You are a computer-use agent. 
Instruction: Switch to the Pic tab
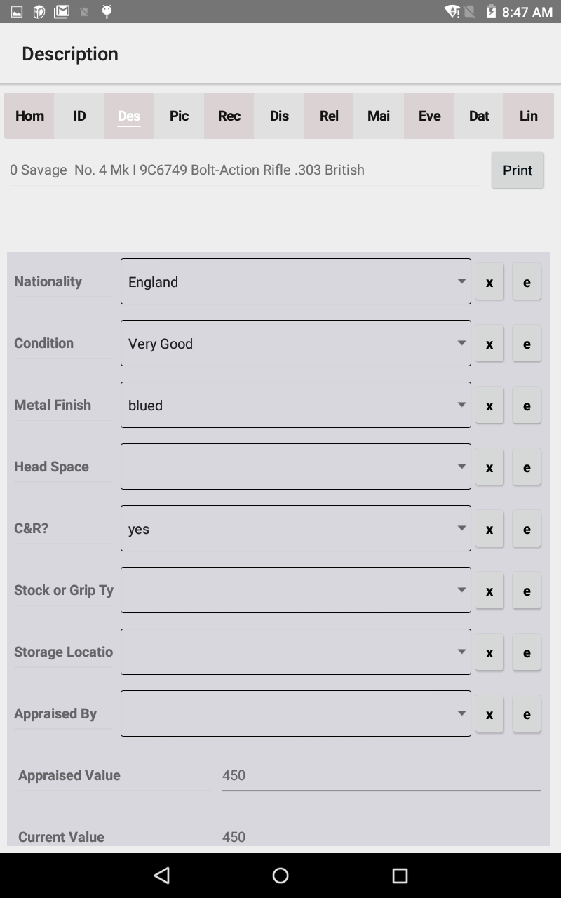[x=179, y=116]
